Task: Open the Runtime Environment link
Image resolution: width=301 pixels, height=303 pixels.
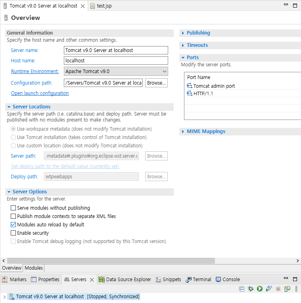Action: [35, 71]
